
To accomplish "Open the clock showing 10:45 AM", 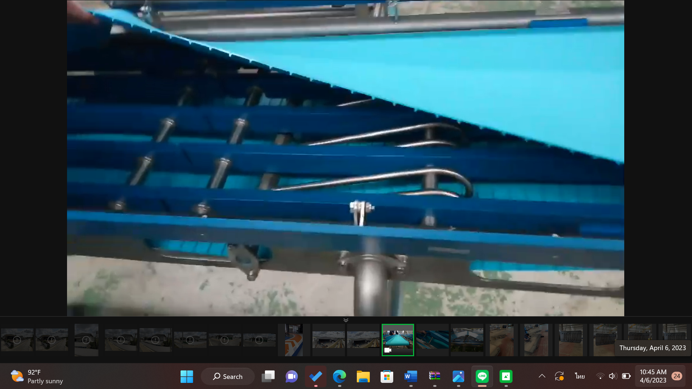I will pos(653,376).
